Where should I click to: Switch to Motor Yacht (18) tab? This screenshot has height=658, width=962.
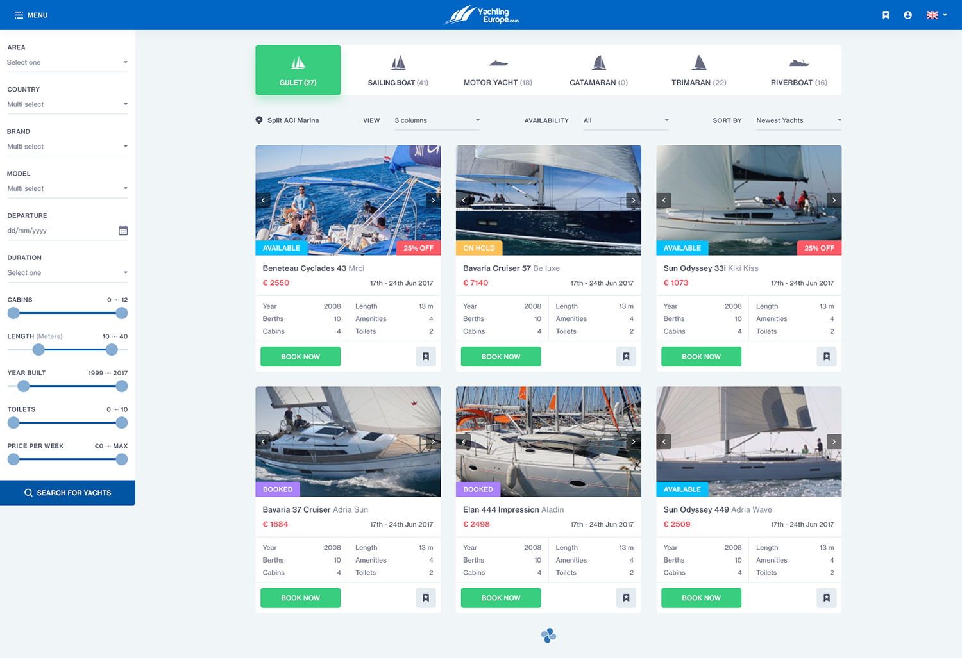coord(498,70)
